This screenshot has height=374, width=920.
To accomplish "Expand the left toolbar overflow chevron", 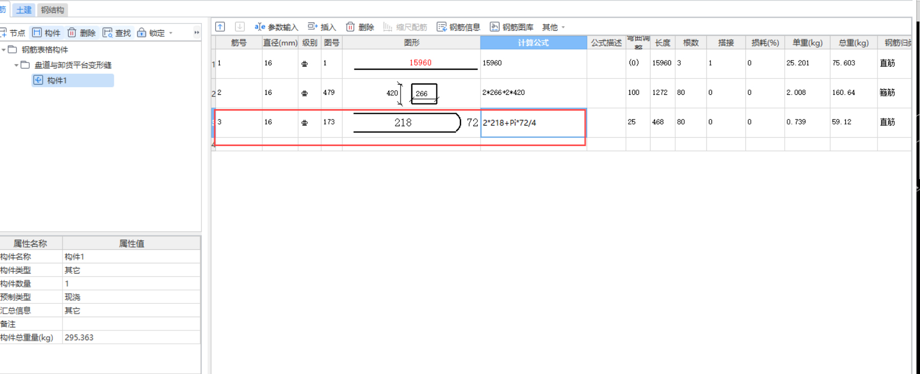I will point(197,32).
